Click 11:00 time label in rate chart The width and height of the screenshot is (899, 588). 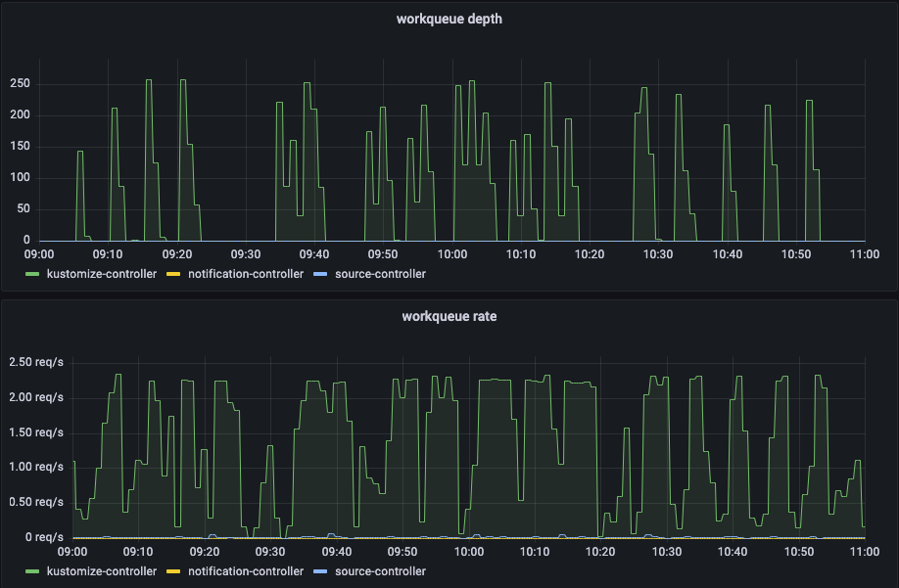[865, 552]
